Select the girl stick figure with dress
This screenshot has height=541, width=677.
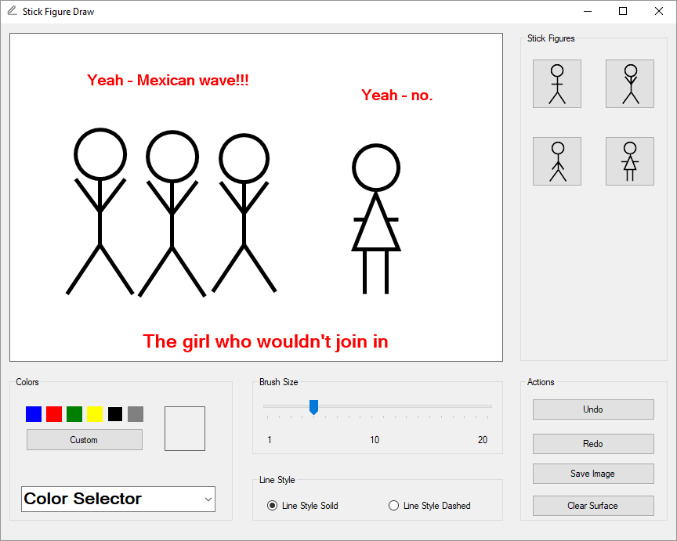(x=629, y=161)
